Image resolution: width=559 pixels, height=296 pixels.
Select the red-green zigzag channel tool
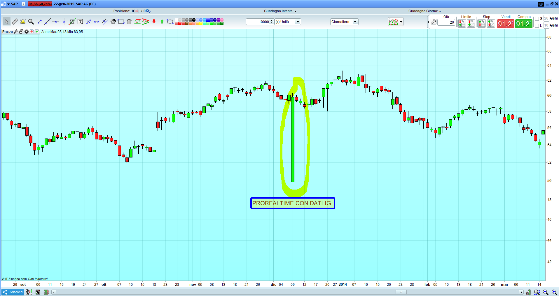pyautogui.click(x=137, y=22)
